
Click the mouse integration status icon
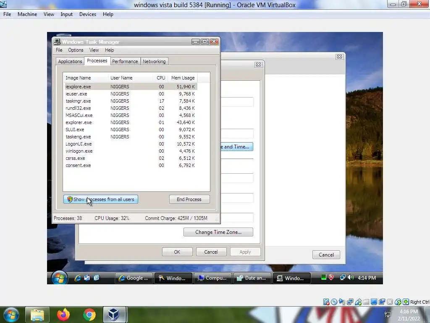(x=398, y=302)
